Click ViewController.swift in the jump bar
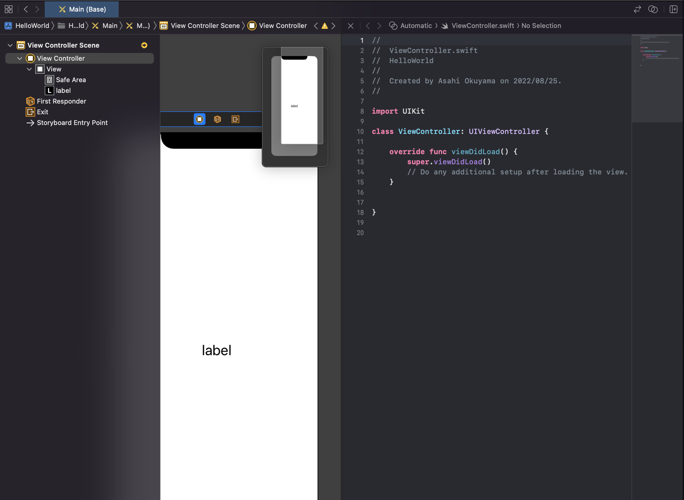 click(x=482, y=26)
